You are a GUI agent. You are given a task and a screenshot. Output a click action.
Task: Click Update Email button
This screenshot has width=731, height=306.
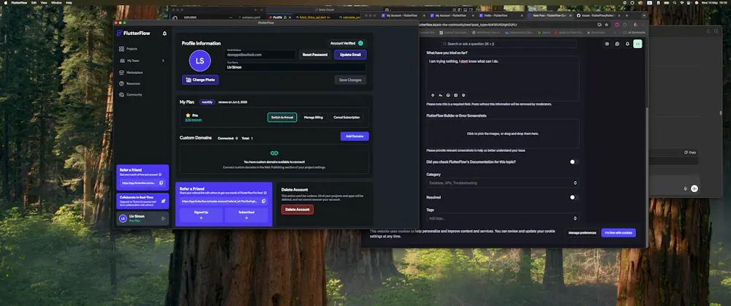(x=350, y=55)
